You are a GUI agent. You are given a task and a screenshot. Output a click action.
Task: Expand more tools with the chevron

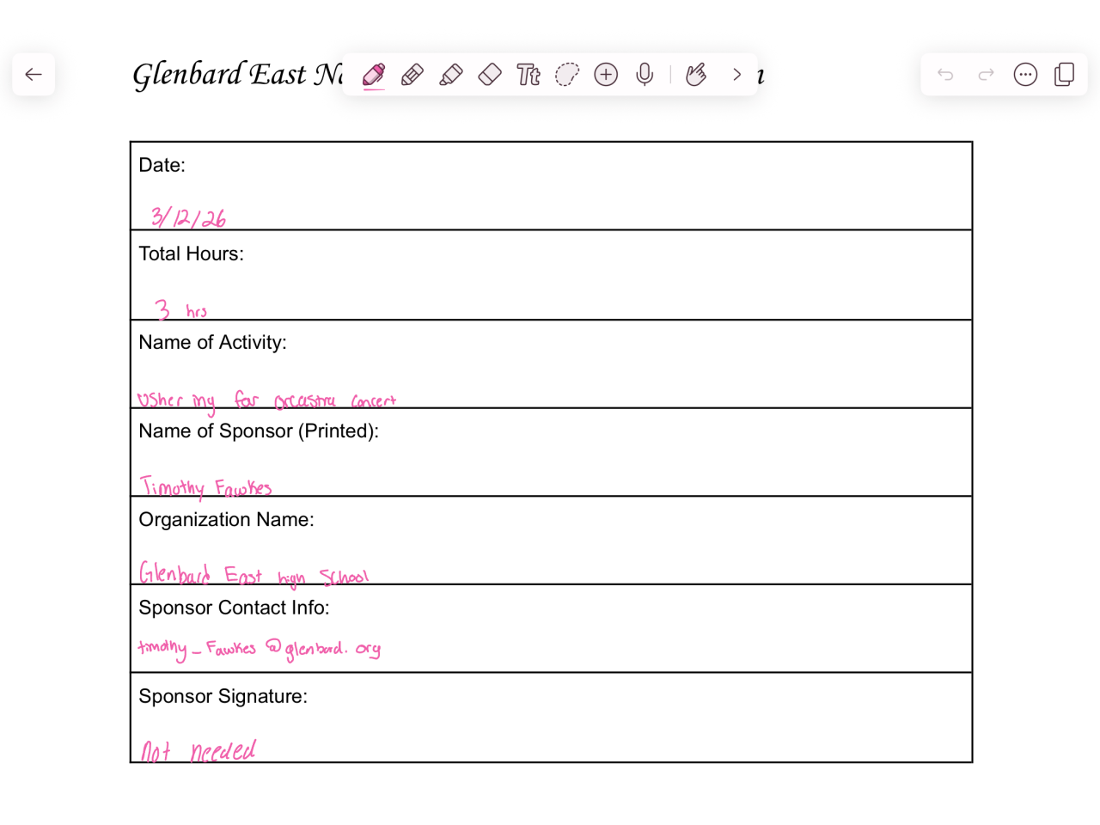coord(736,75)
